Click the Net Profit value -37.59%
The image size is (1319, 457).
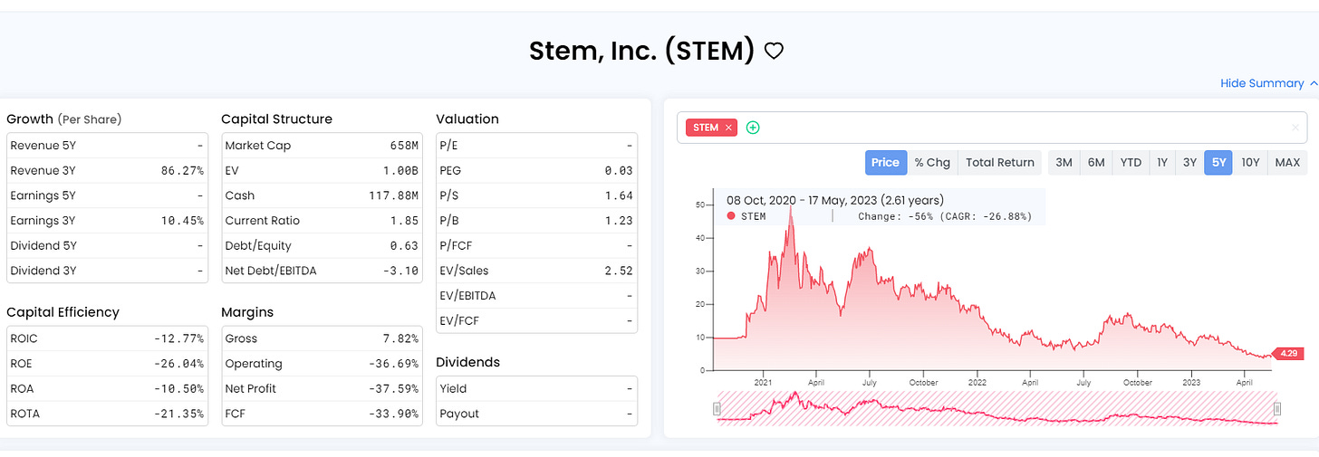tap(394, 388)
